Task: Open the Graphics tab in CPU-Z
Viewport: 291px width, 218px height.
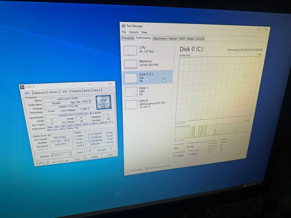Action: click(x=76, y=91)
